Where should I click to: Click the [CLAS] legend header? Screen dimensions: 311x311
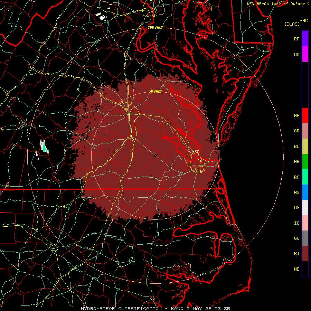coord(292,24)
